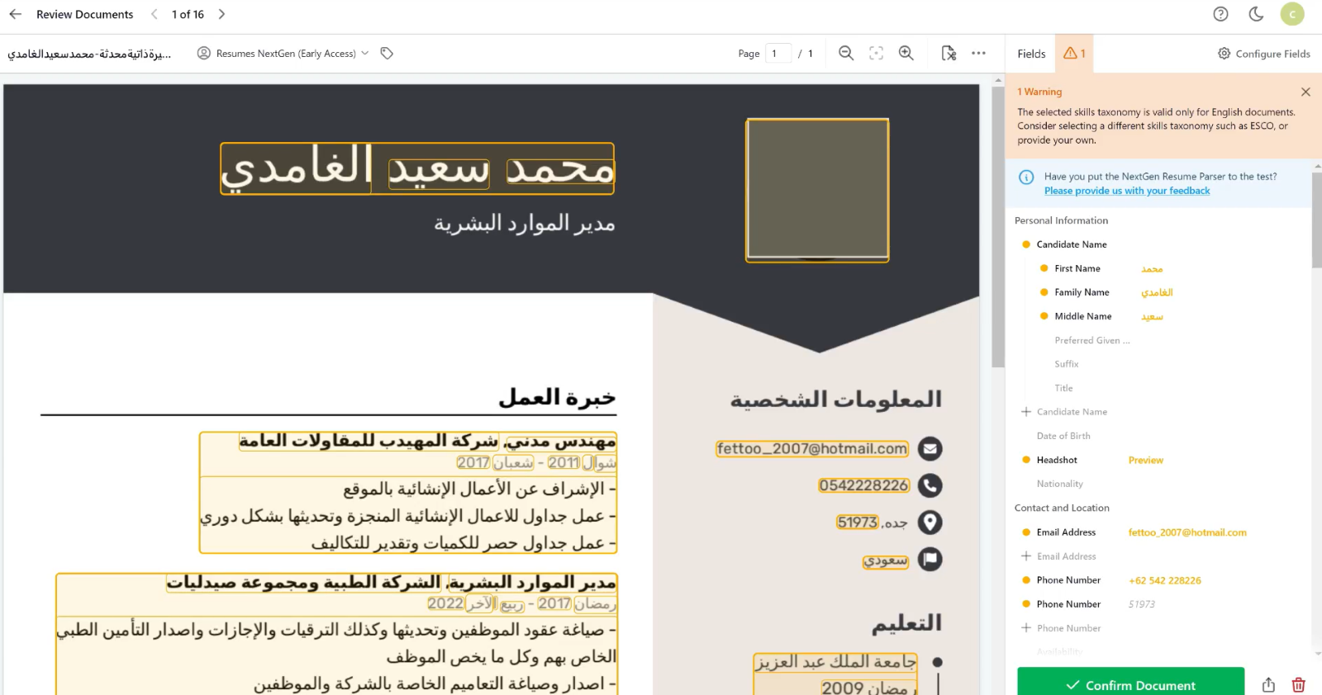Click the fields panel scrollbar

[x=1316, y=220]
